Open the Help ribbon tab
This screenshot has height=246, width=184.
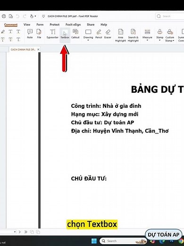click(x=104, y=25)
